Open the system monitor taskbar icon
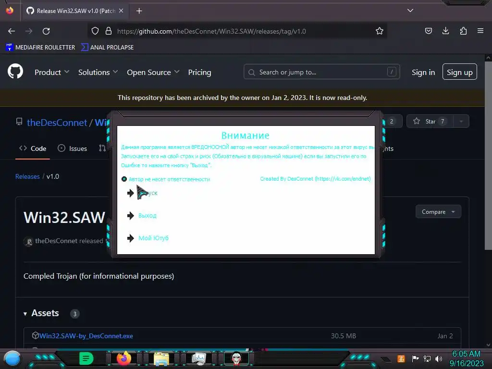492x369 pixels. [198, 359]
